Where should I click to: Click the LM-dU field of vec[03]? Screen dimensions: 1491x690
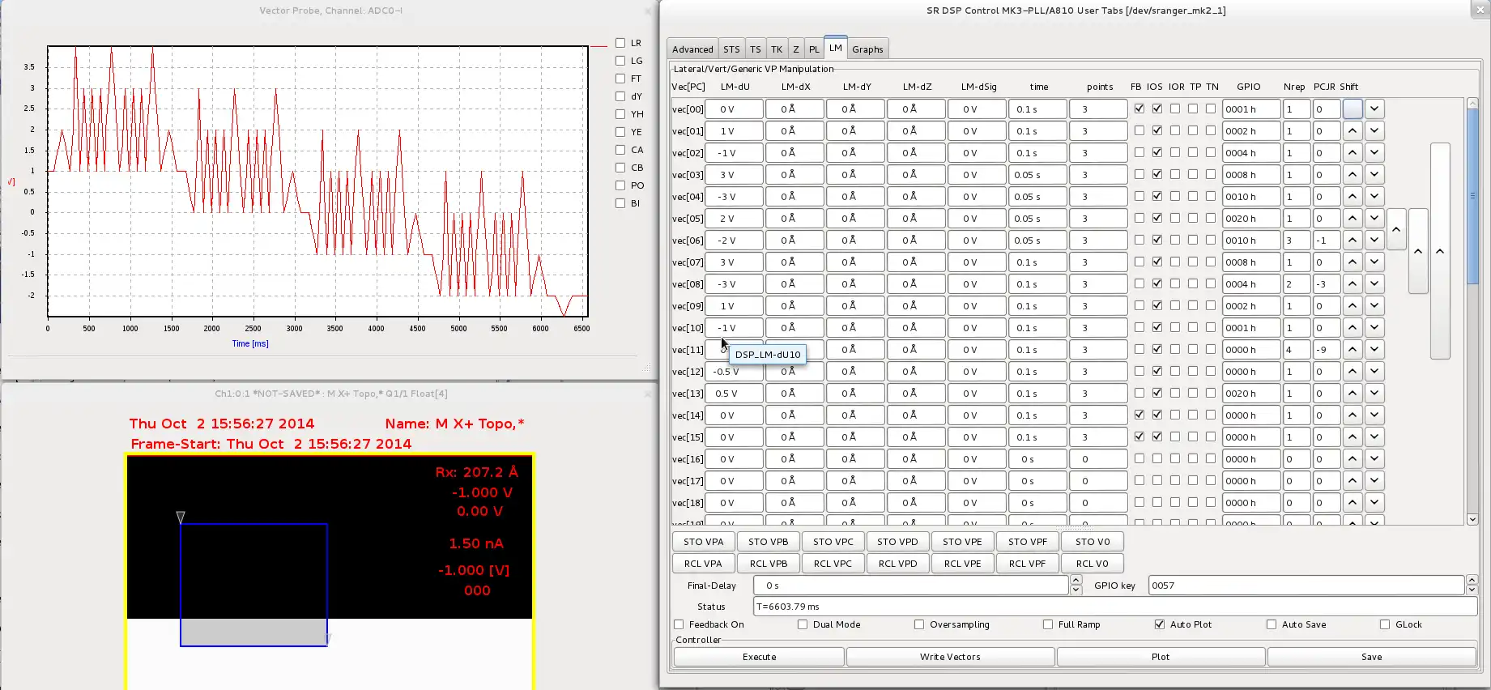[x=734, y=175]
